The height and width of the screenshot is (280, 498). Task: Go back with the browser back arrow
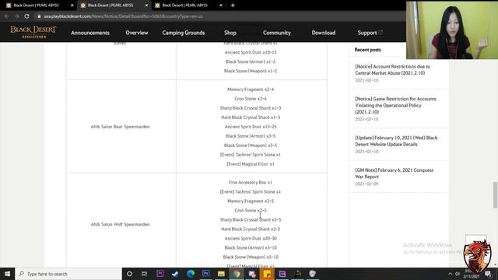click(7, 16)
